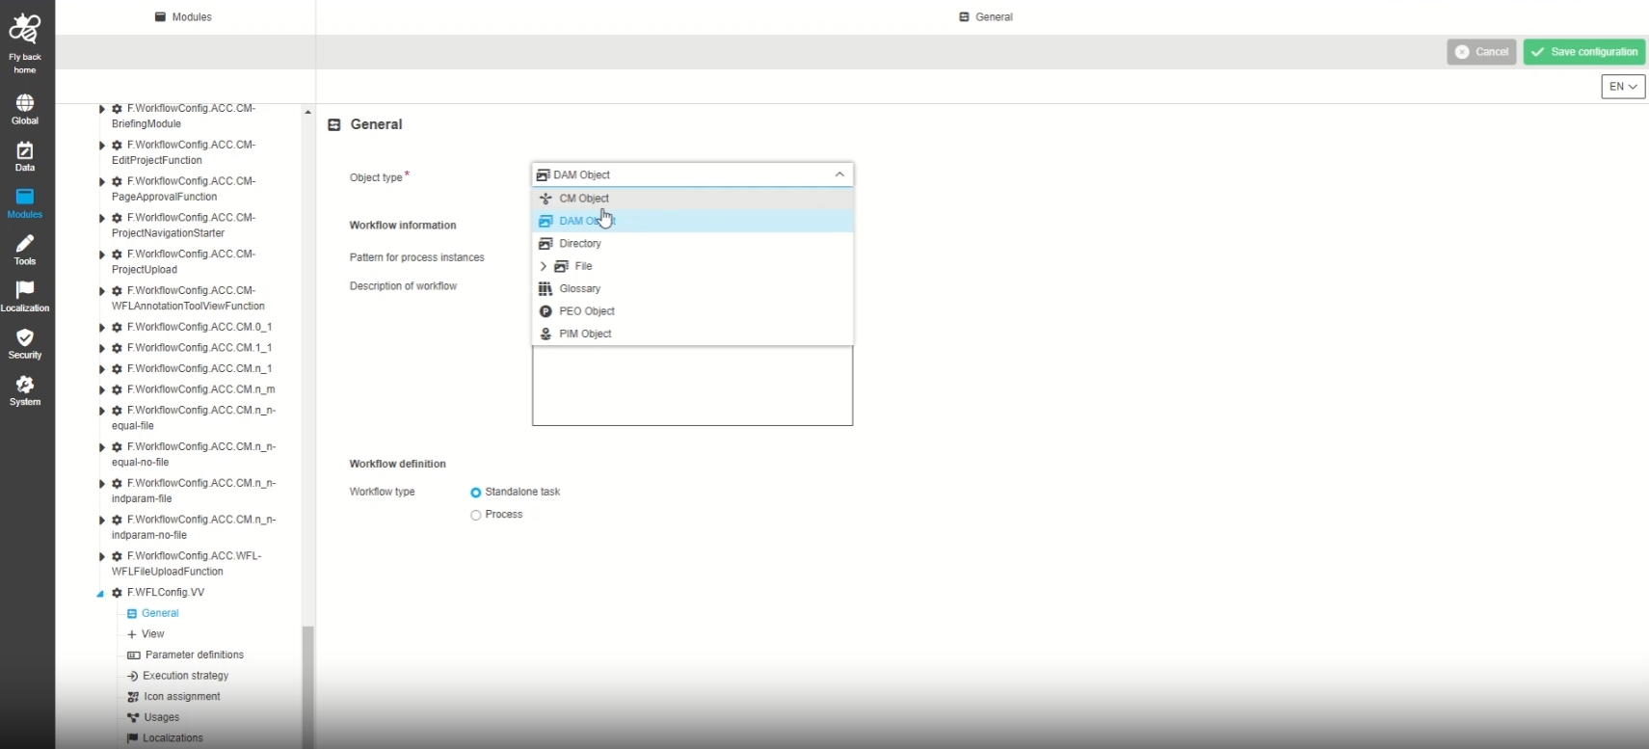This screenshot has height=749, width=1649.
Task: Click the Save configuration button
Action: pos(1583,52)
